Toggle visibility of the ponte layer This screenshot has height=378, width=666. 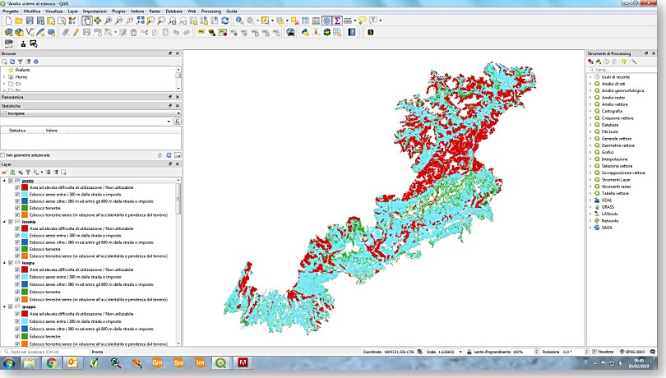coord(11,181)
